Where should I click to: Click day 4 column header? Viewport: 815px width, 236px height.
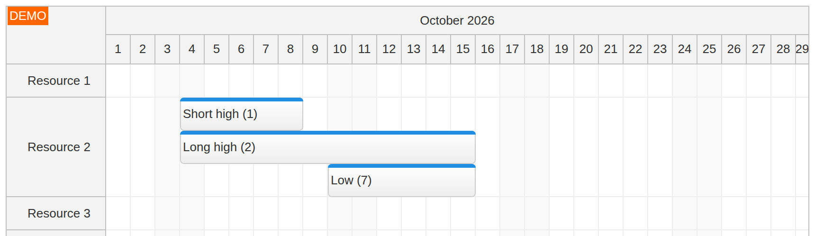click(192, 49)
